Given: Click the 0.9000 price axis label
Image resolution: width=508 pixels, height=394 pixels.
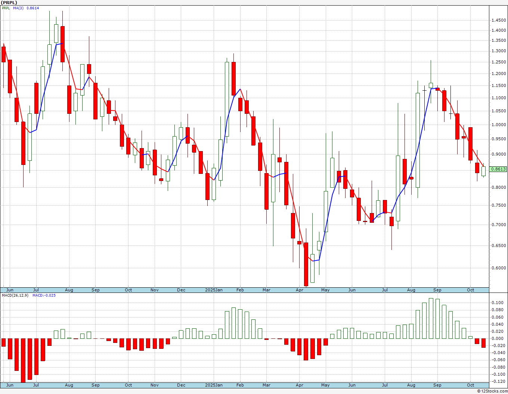Looking at the screenshot, I should [499, 154].
